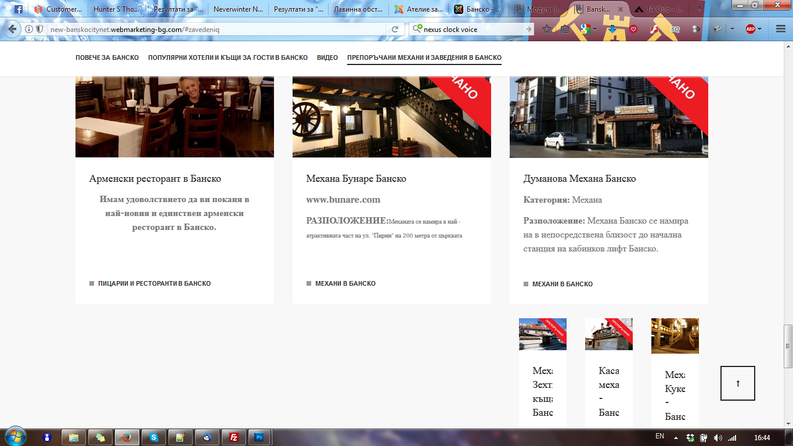Image resolution: width=793 pixels, height=446 pixels.
Task: Click the Механа Бунаре interior photo
Action: point(392,117)
